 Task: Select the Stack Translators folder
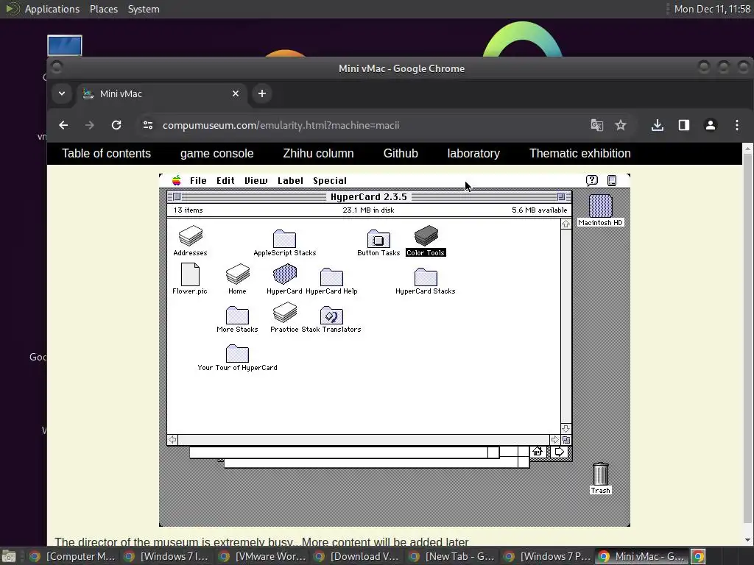coord(331,315)
